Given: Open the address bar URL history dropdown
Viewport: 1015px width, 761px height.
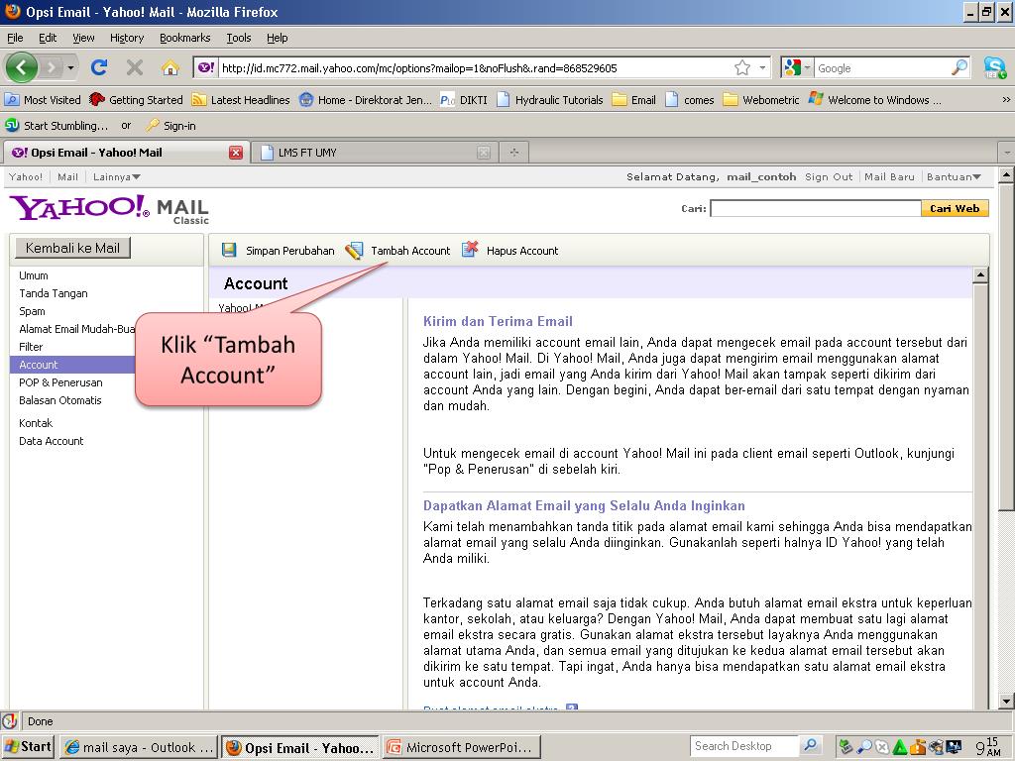Looking at the screenshot, I should 762,68.
